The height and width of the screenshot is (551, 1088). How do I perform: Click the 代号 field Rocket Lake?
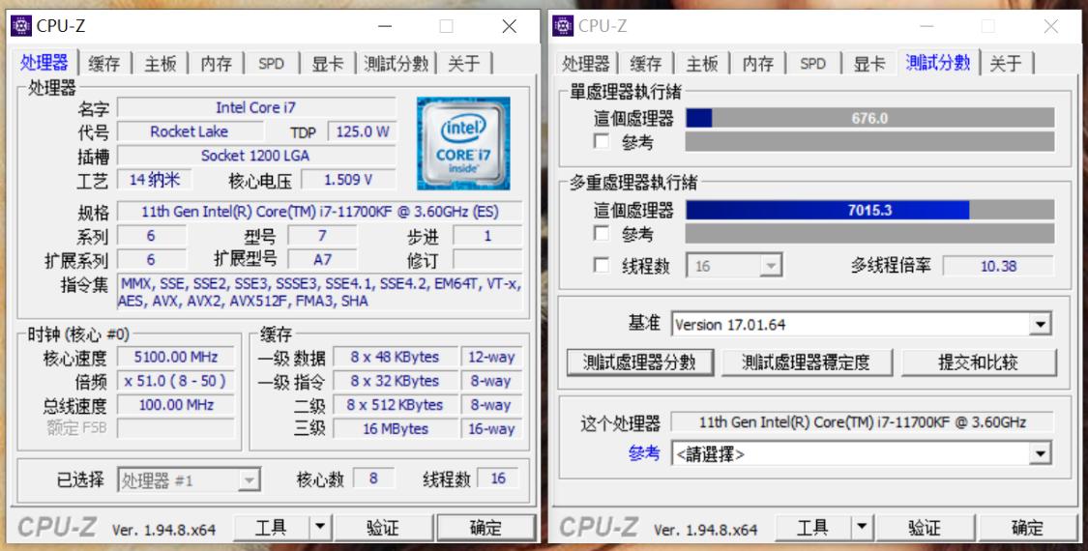click(190, 131)
